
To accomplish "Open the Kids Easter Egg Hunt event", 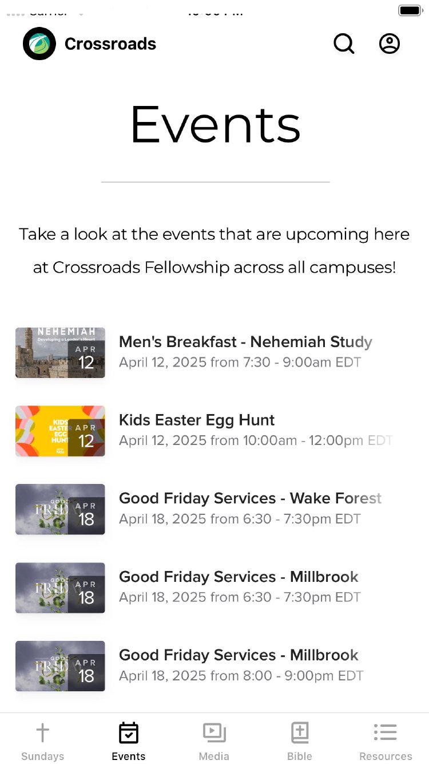I will [197, 420].
